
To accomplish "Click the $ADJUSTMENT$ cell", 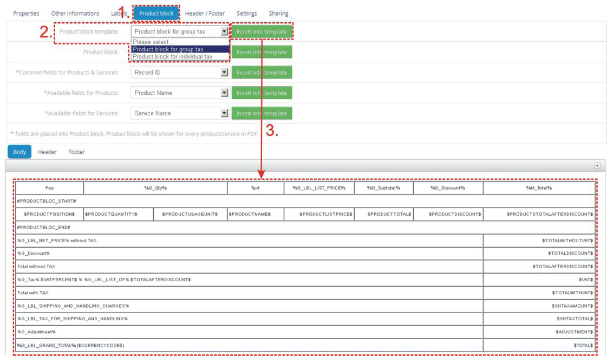I will [539, 332].
